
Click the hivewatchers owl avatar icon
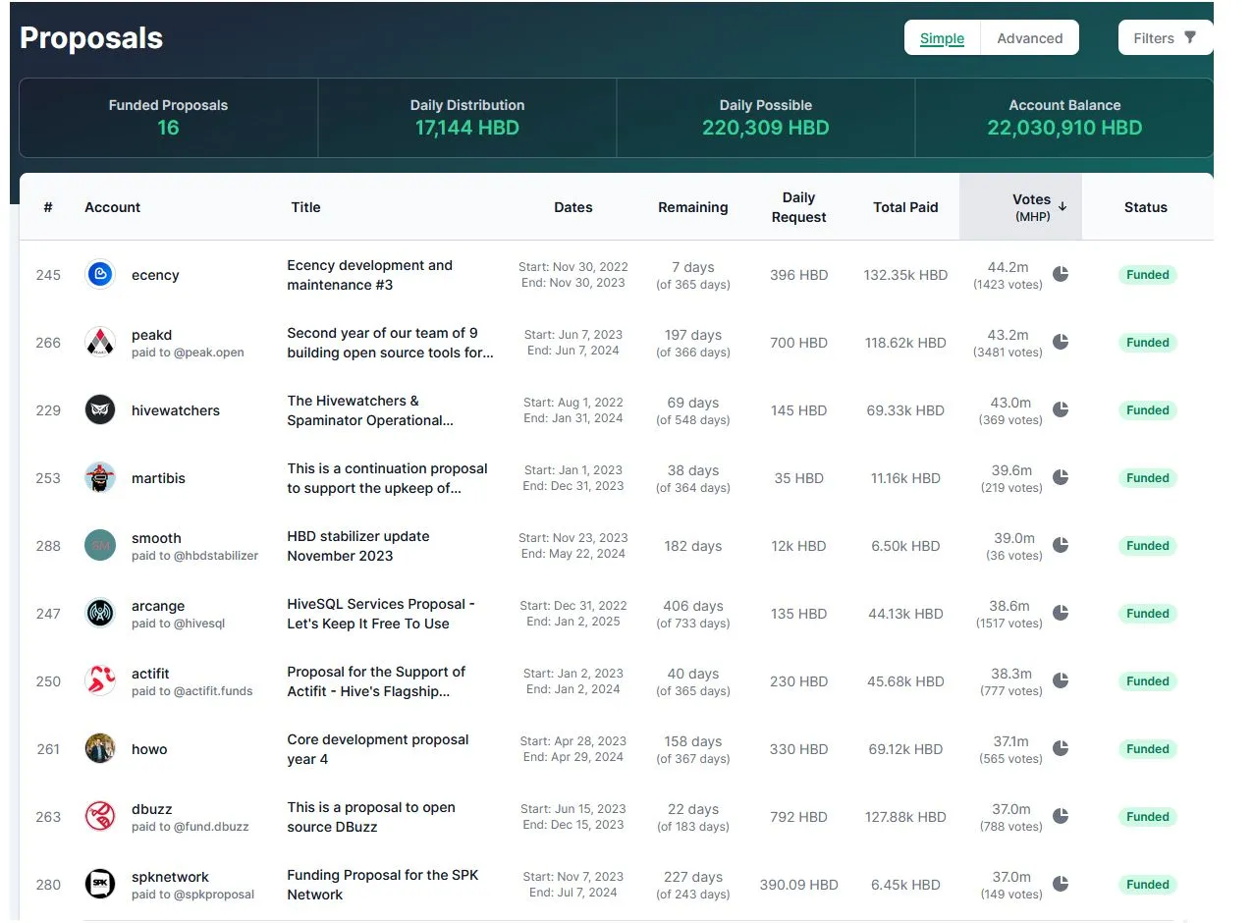100,410
